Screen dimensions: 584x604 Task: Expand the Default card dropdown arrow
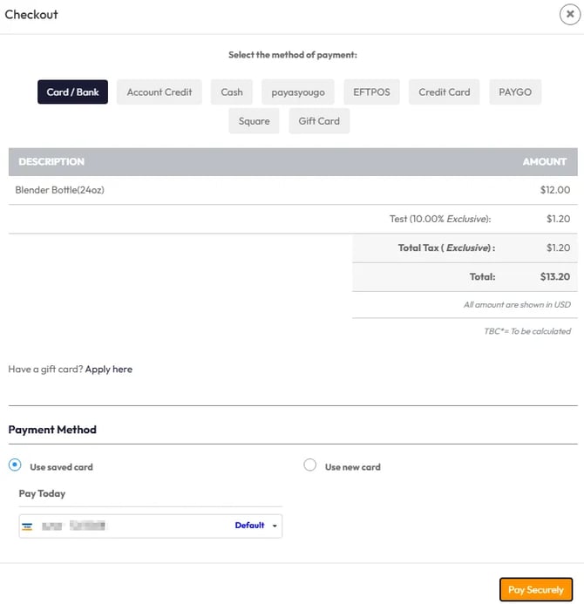click(x=275, y=526)
